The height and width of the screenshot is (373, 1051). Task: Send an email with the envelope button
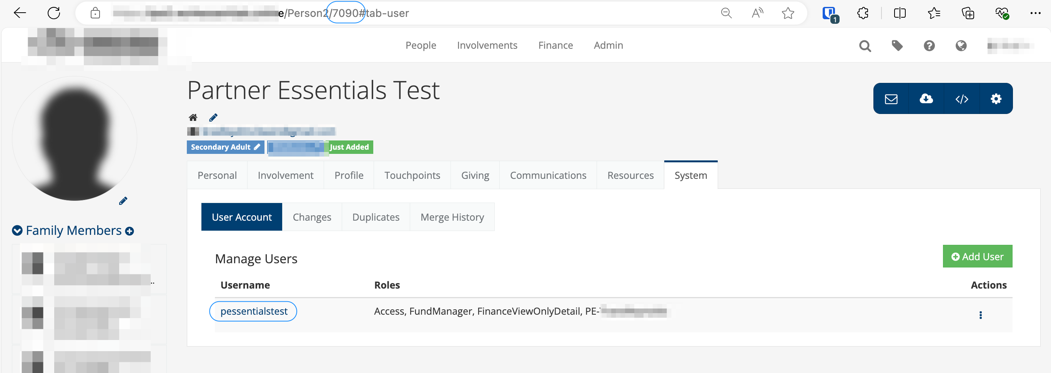click(891, 99)
